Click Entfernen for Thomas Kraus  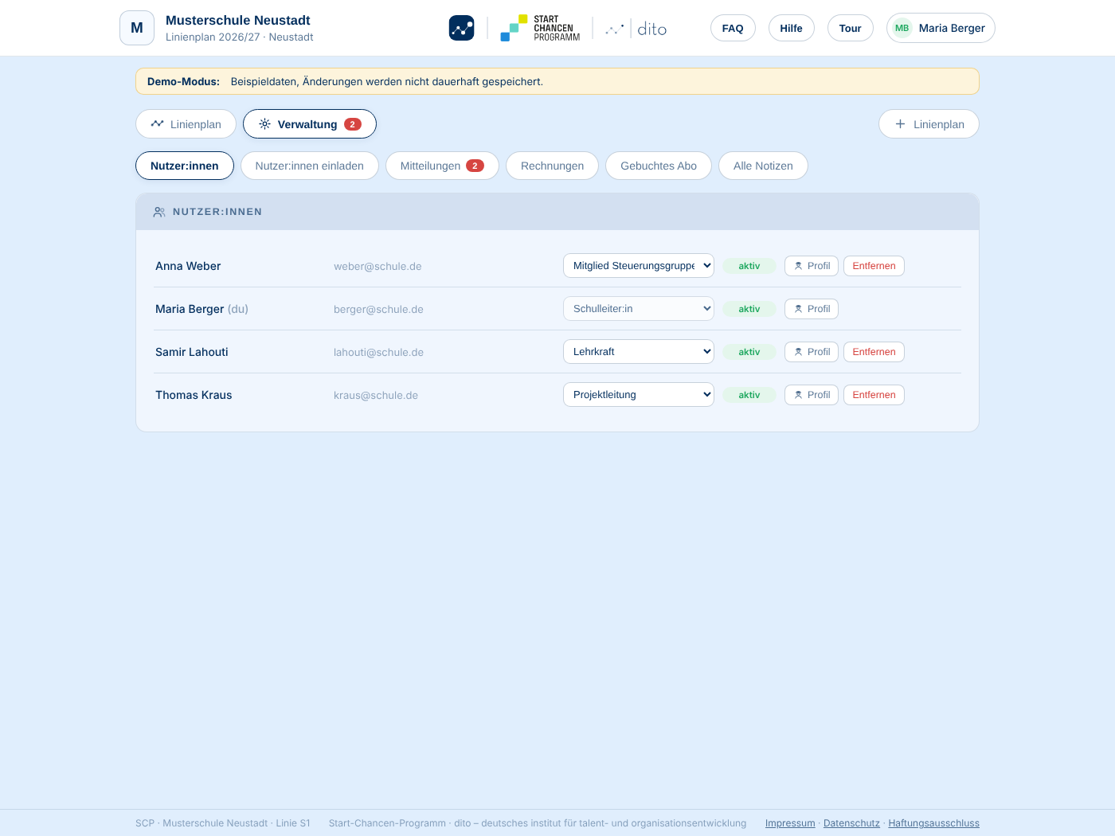click(x=874, y=395)
